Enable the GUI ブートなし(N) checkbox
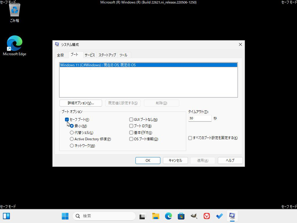297x223 pixels. click(x=131, y=119)
